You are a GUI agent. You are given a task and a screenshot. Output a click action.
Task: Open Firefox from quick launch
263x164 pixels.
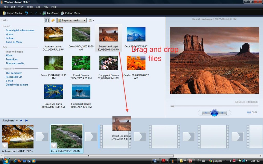pos(20,161)
